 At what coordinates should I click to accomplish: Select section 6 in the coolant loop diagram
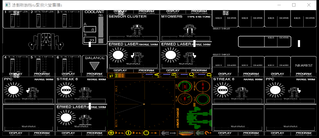tap(60, 44)
